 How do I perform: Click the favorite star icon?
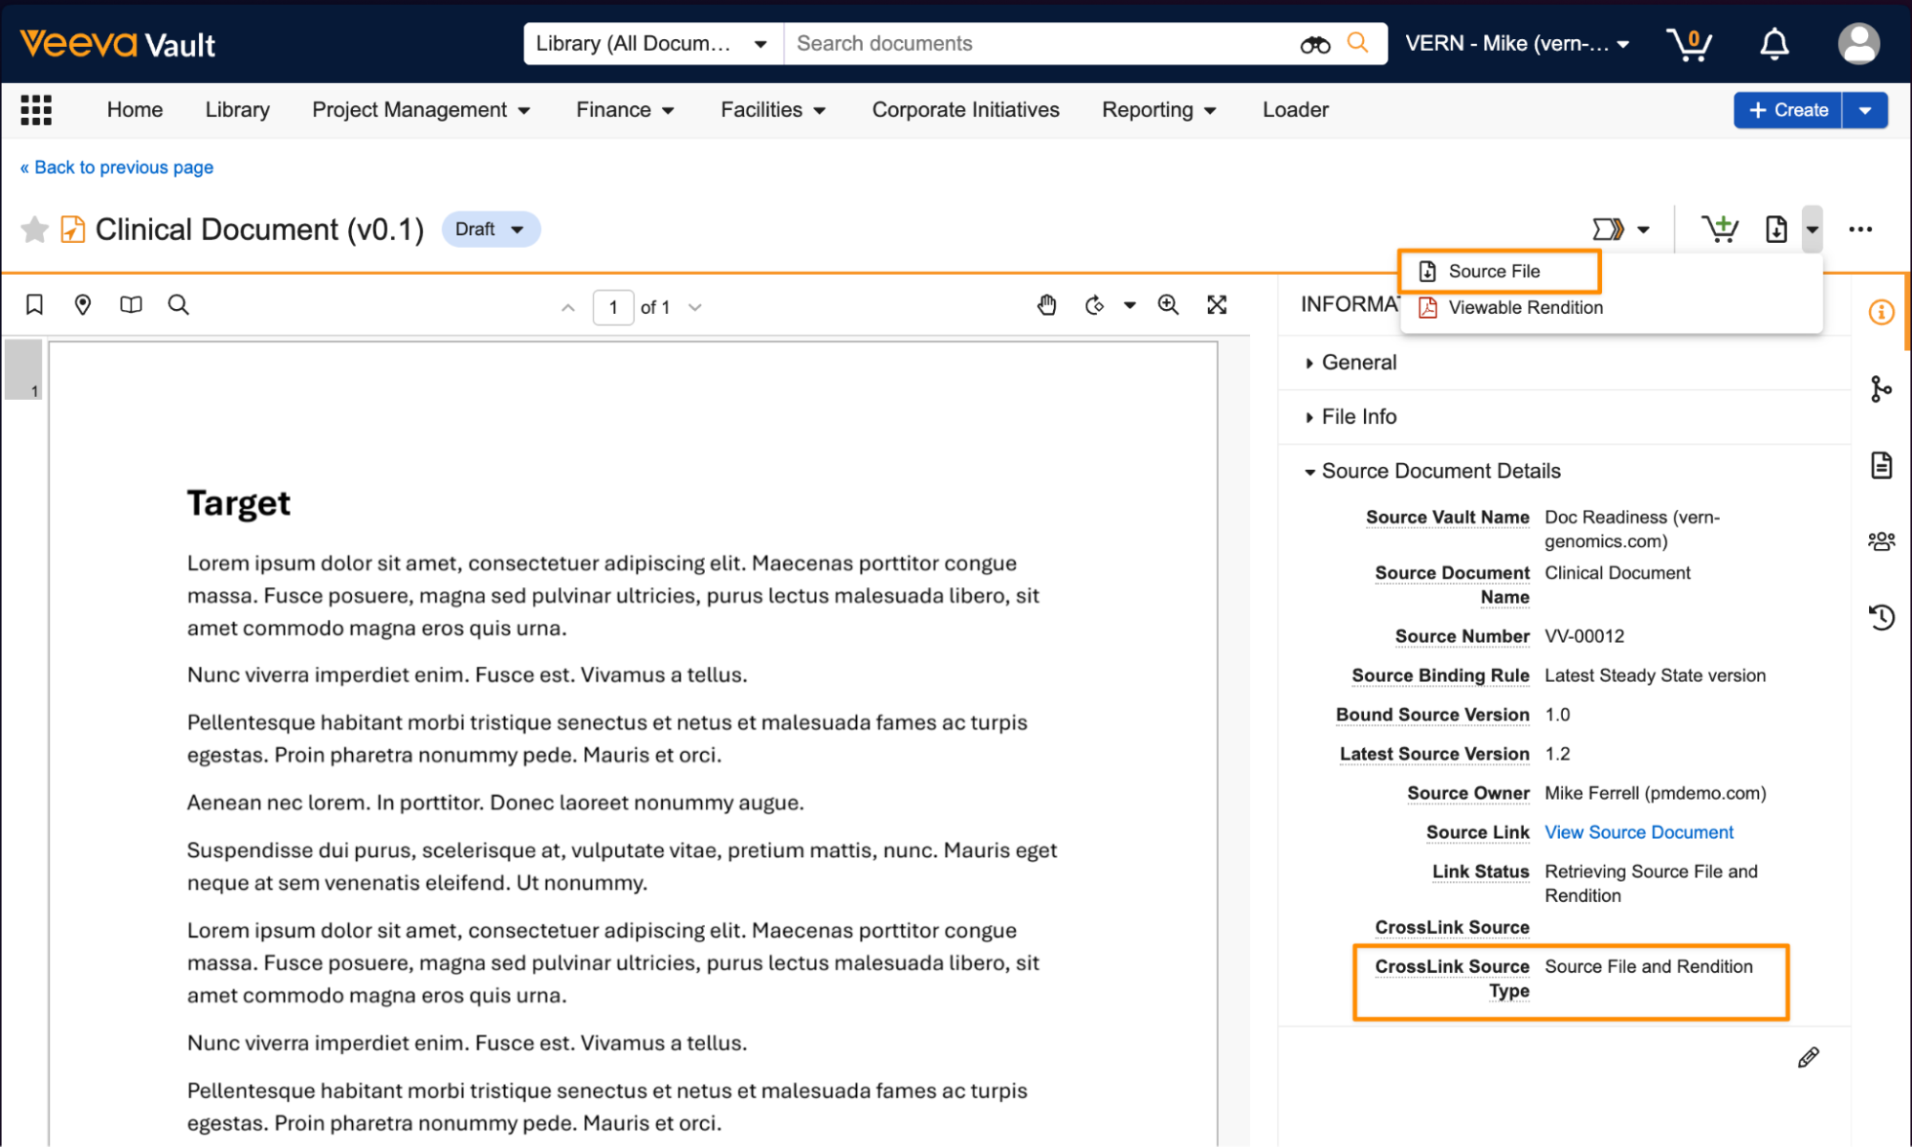pyautogui.click(x=34, y=230)
